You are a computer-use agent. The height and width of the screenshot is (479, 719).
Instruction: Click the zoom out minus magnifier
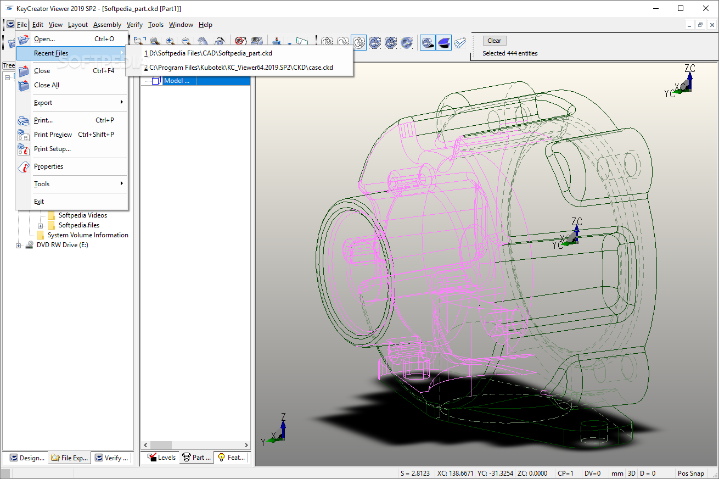pyautogui.click(x=187, y=42)
